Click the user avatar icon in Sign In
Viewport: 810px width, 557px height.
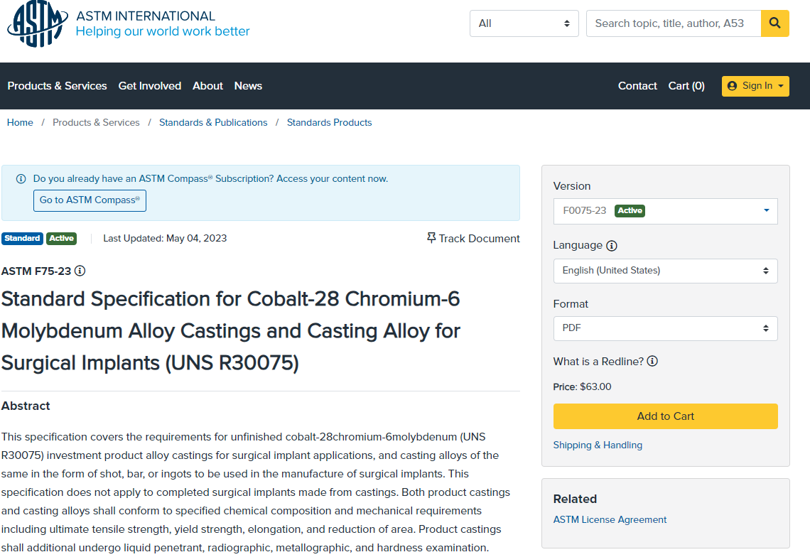732,86
